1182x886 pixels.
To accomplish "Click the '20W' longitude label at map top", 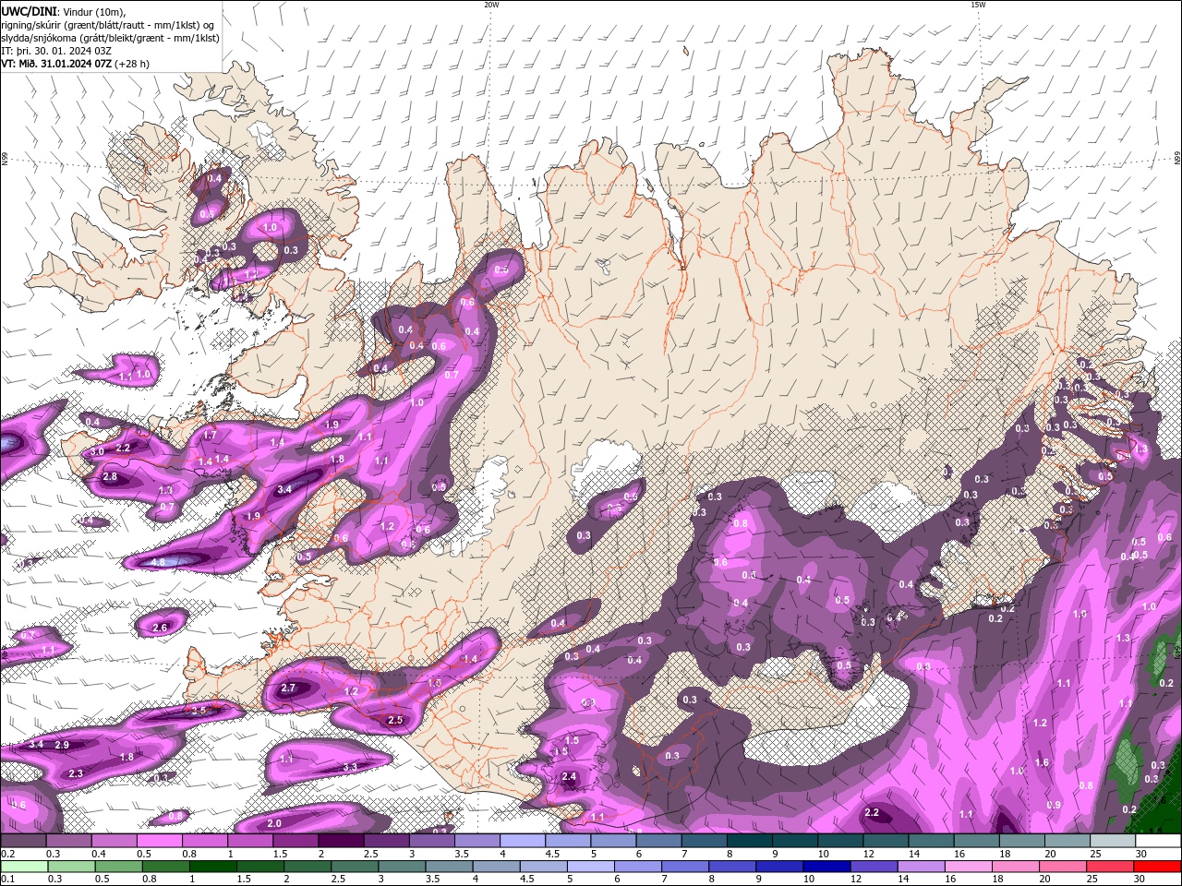I will (491, 5).
